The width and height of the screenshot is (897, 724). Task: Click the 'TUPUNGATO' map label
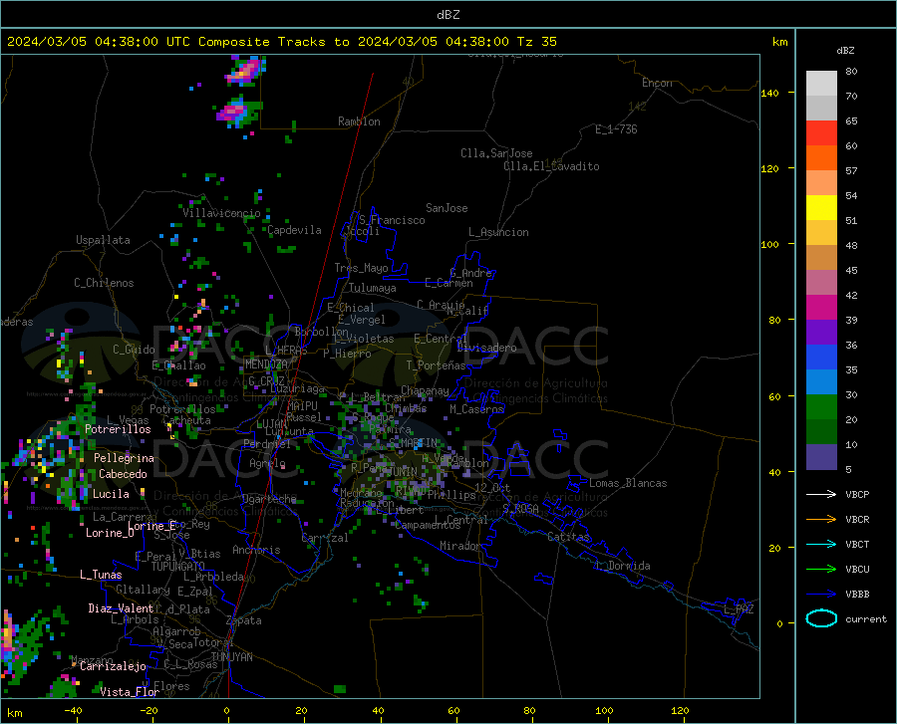tap(178, 567)
